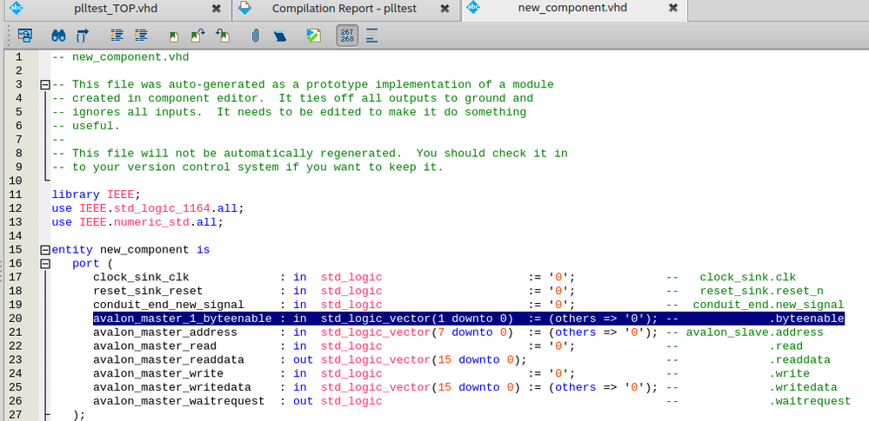Screen dimensions: 869x421
Task: Click the '.readdata' comment on line 23
Action: tap(799, 360)
